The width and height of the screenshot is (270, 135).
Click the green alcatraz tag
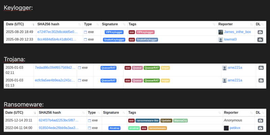[134, 128]
